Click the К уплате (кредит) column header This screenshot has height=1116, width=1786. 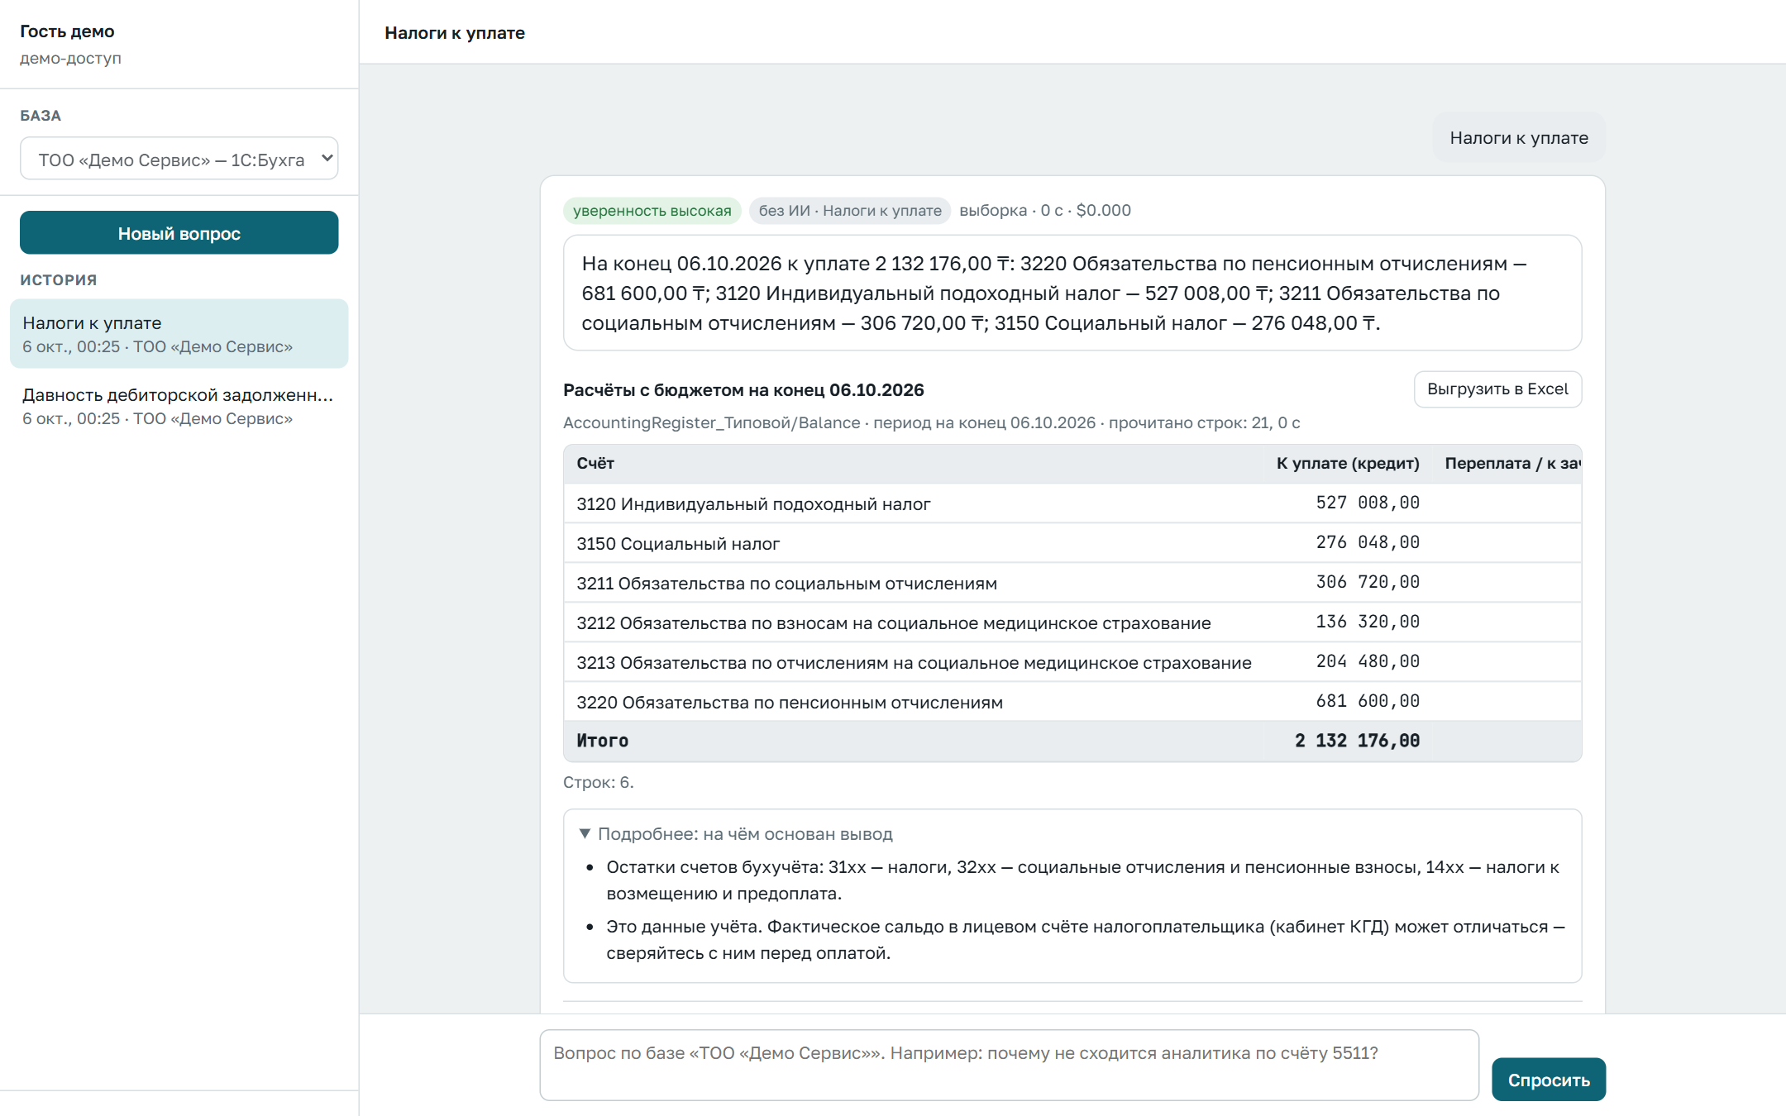pos(1348,464)
